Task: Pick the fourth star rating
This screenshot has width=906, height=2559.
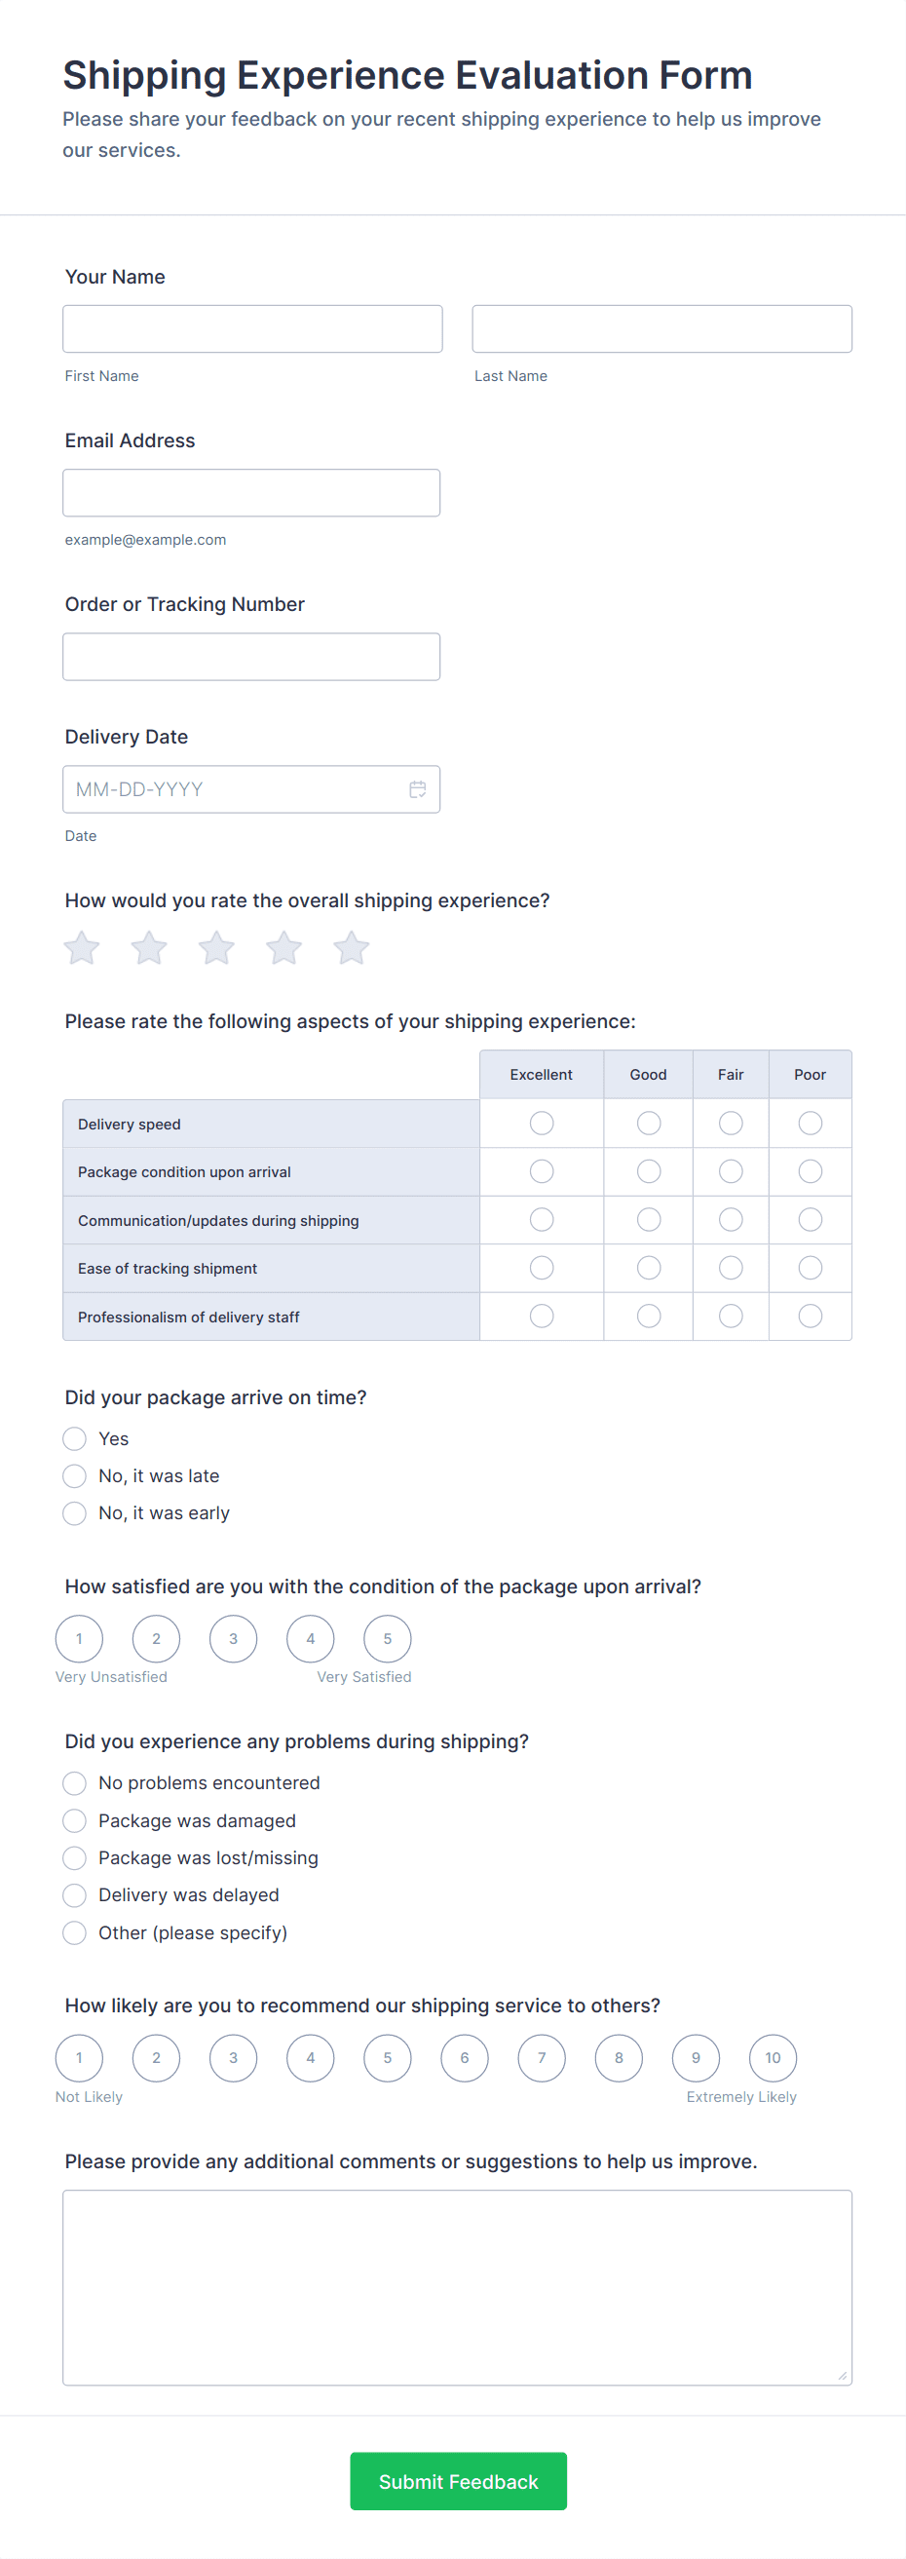Action: click(x=284, y=949)
